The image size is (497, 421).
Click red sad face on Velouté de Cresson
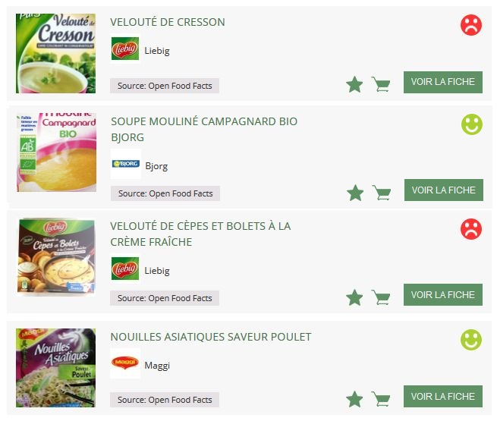pos(471,25)
